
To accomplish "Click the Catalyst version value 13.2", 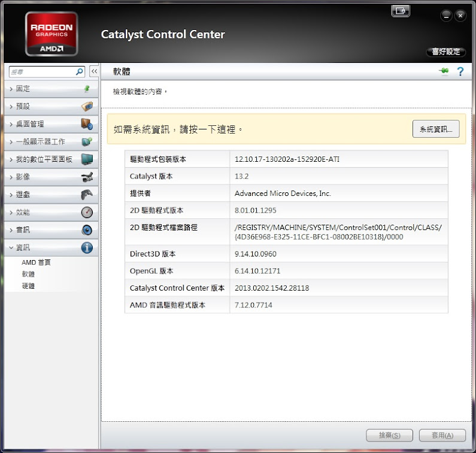I will tap(241, 176).
